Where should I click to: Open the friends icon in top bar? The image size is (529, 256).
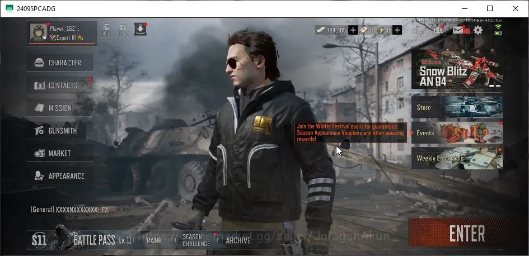click(438, 30)
